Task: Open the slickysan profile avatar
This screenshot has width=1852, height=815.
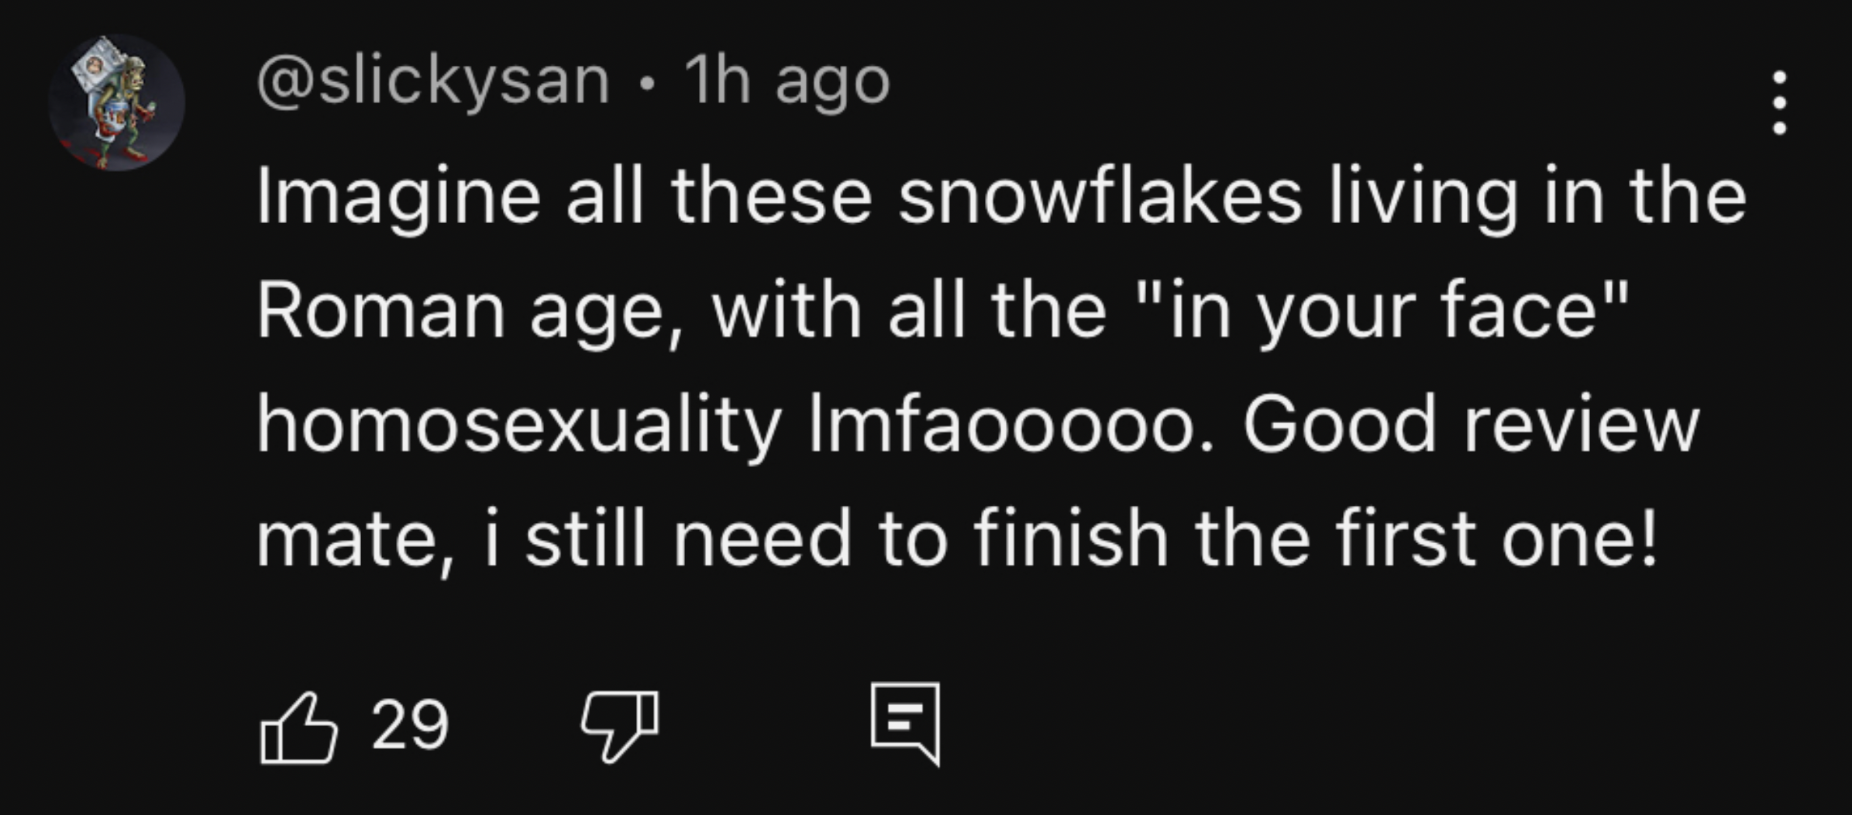Action: tap(116, 102)
